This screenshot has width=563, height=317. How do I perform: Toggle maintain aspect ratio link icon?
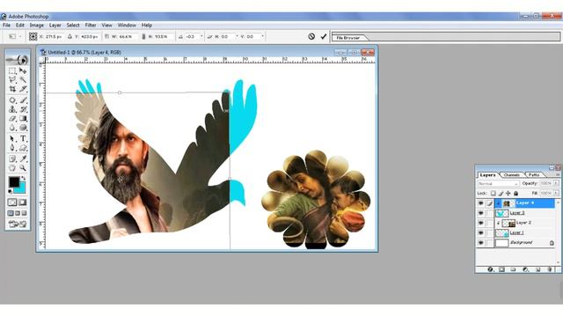click(143, 36)
